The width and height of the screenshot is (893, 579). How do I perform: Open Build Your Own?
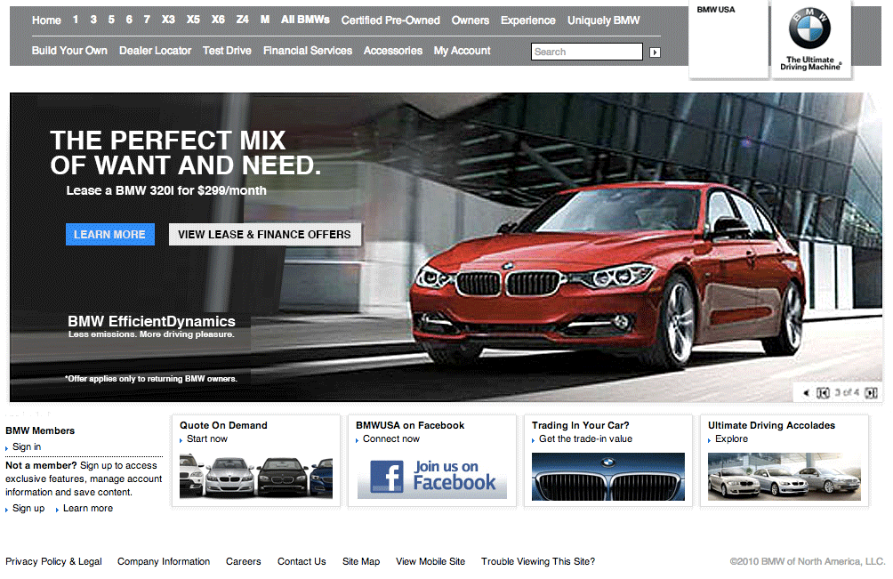click(x=69, y=50)
